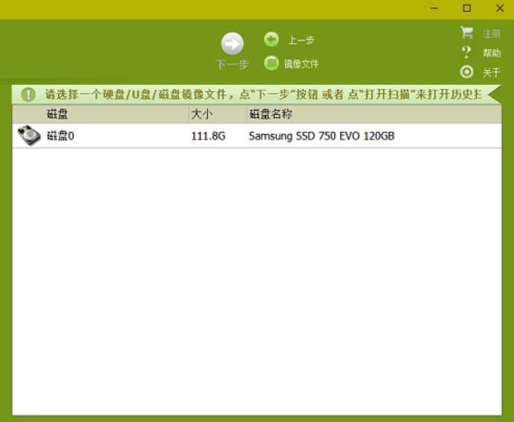This screenshot has width=514, height=422.
Task: Click the circular about icon
Action: point(467,72)
